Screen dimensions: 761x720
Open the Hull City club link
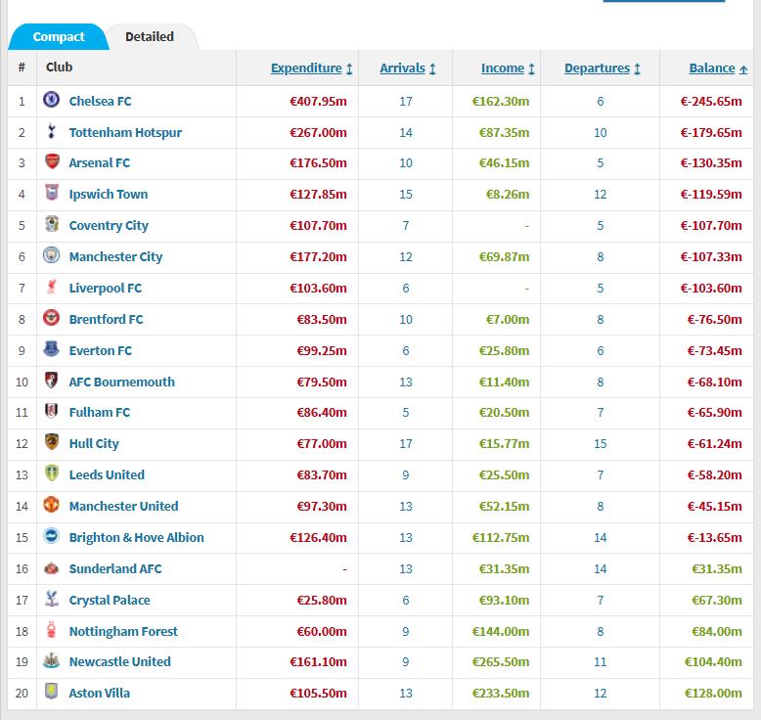(x=94, y=444)
